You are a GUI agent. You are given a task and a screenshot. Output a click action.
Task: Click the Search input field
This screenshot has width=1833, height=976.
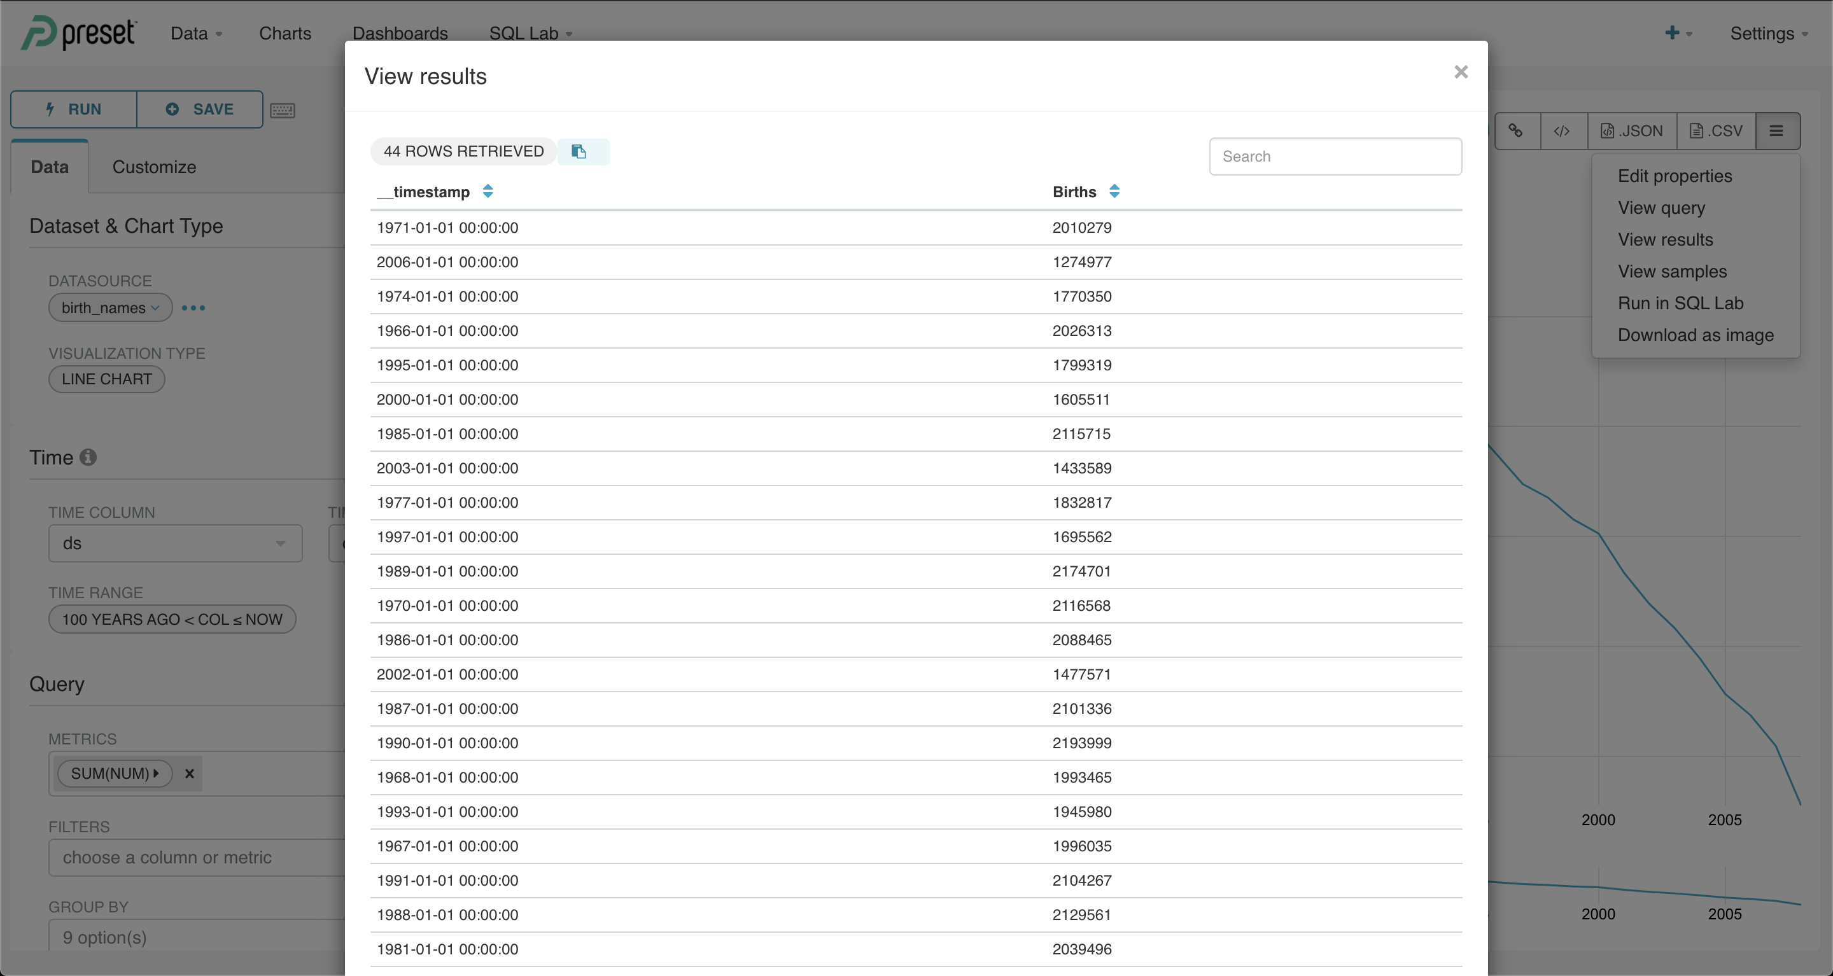1335,157
